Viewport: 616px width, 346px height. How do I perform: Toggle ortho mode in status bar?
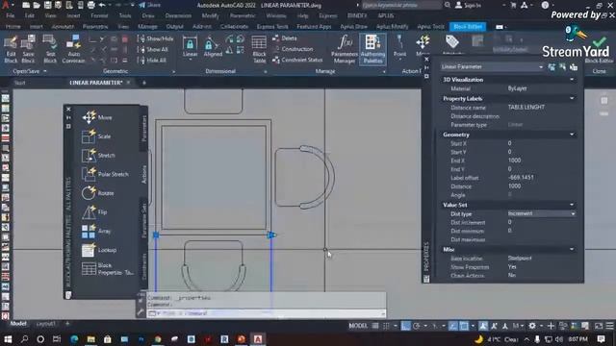click(406, 326)
